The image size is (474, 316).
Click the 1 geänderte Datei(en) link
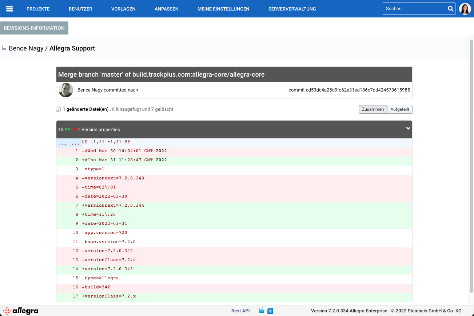85,109
